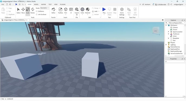Select the Move tool
This screenshot has height=104, width=186.
[x=23, y=11]
